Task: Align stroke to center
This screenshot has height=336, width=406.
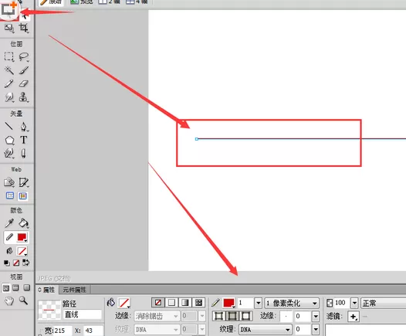Action: tap(232, 316)
